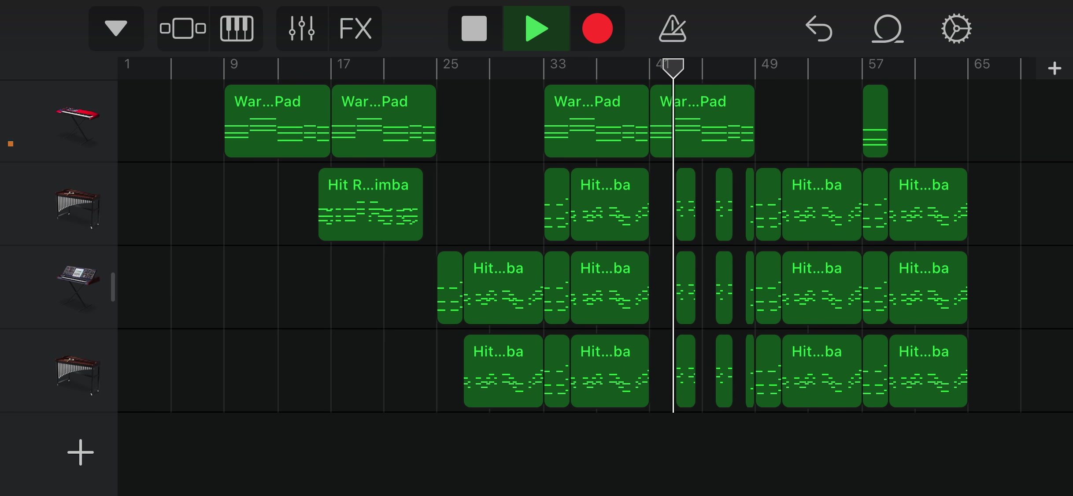1073x496 pixels.
Task: Add a new track with plus button
Action: tap(81, 452)
